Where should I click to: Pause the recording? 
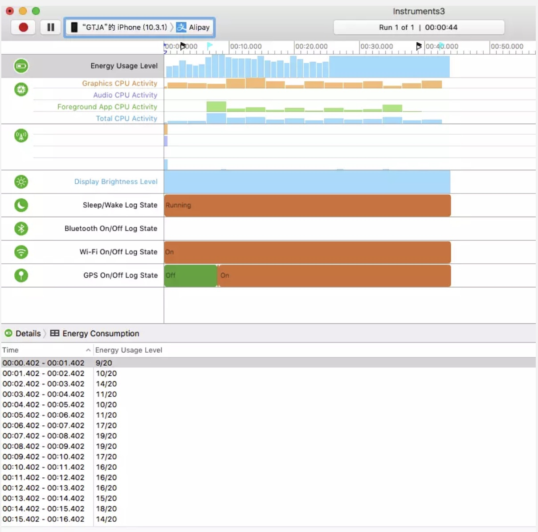click(x=51, y=28)
